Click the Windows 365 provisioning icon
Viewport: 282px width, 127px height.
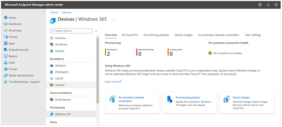click(52, 114)
